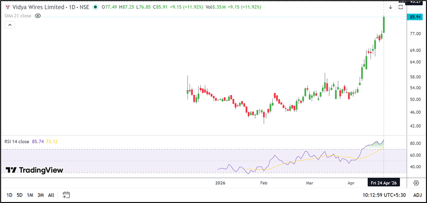The height and width of the screenshot is (203, 427).
Task: Select the 5D time range
Action: 19,195
